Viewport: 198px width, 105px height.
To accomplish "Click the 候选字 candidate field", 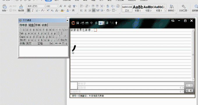I will (131, 84).
